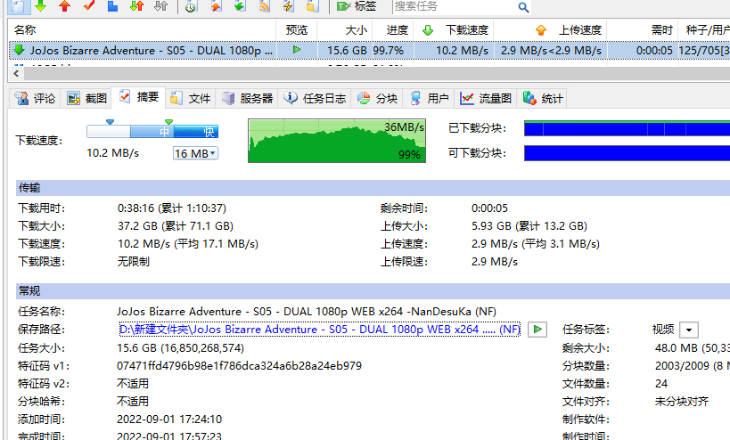Switch to the 文件 tab

pos(191,98)
